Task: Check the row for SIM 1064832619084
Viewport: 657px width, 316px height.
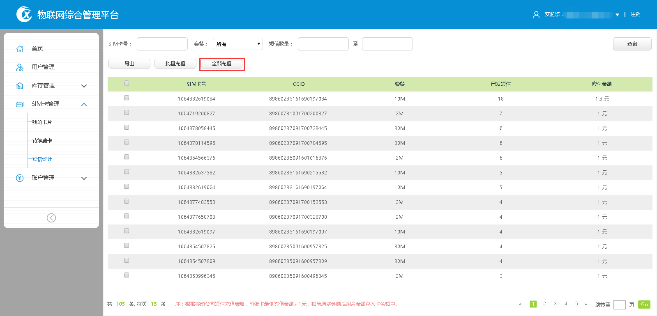Action: [x=127, y=98]
